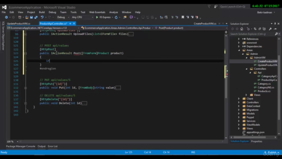Switch to the CreateProductVM.cs tab
Viewport: 282px width, 159px height.
coord(205,23)
